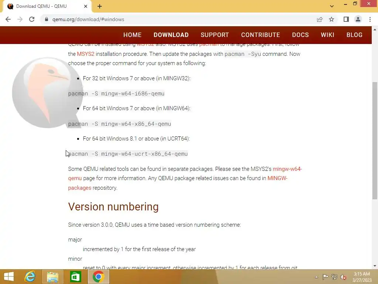Click the UCRT64 Windows 8.1 bullet
The image size is (378, 284).
pos(137,139)
